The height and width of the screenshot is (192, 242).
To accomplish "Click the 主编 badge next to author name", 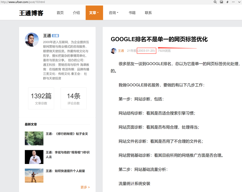I will point(55,36).
